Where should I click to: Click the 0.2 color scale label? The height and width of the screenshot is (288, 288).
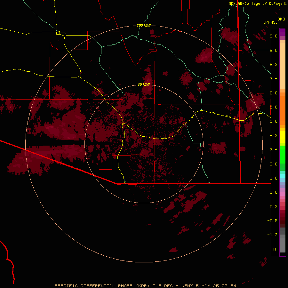click(x=274, y=207)
